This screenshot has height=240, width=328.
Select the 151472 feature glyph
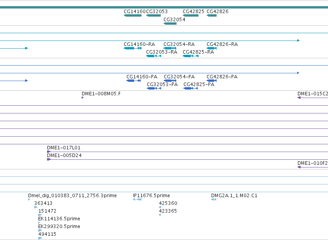[40, 215]
